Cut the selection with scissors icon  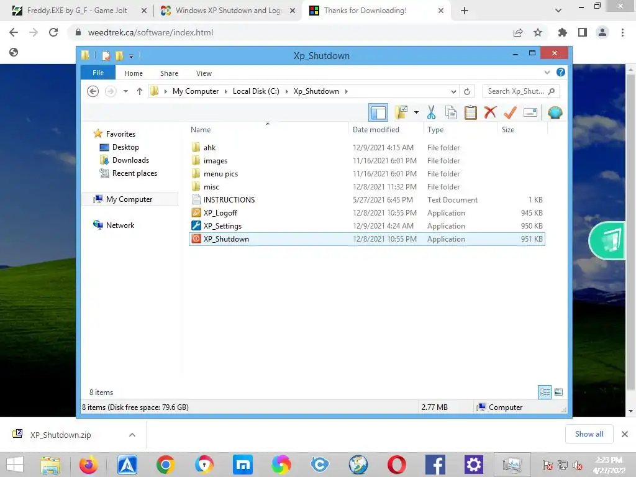(x=431, y=112)
